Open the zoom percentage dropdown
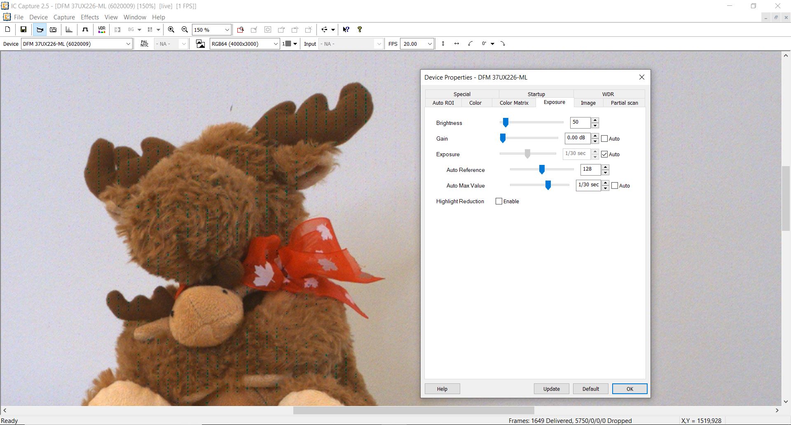 (x=227, y=29)
